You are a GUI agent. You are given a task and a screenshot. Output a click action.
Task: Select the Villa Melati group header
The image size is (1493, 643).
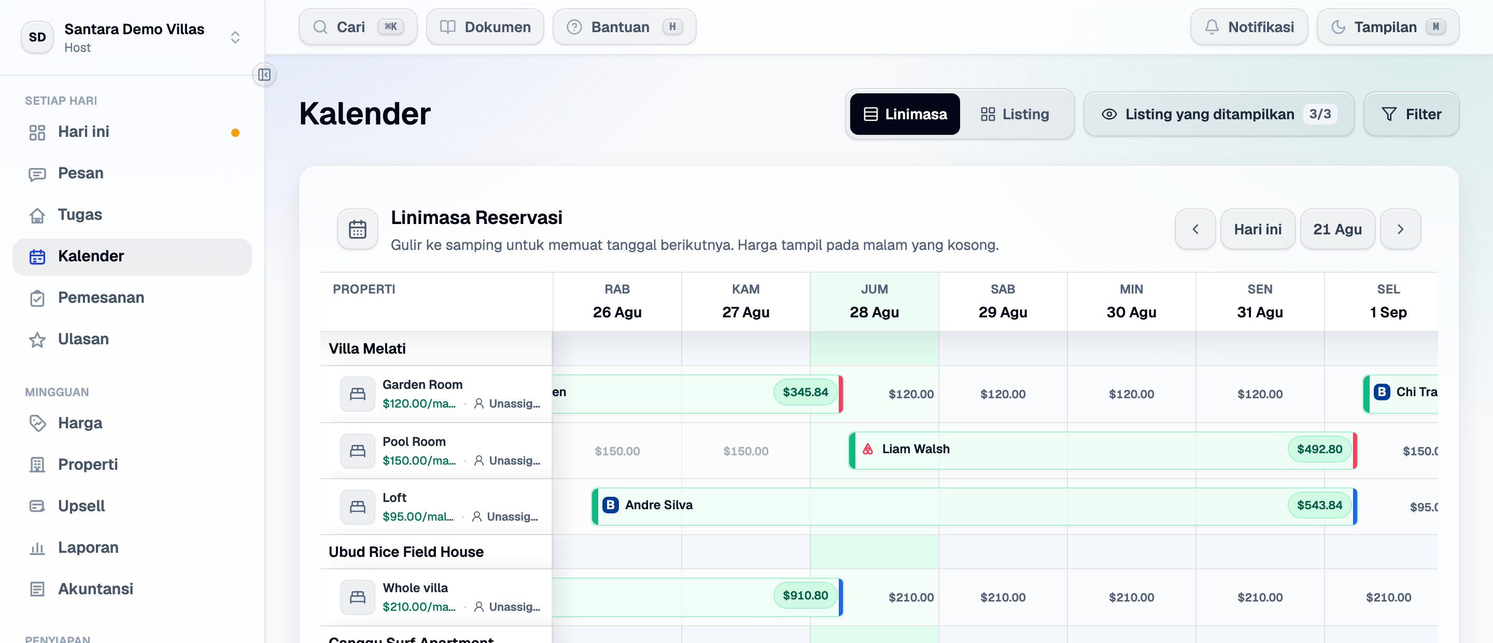pos(436,348)
